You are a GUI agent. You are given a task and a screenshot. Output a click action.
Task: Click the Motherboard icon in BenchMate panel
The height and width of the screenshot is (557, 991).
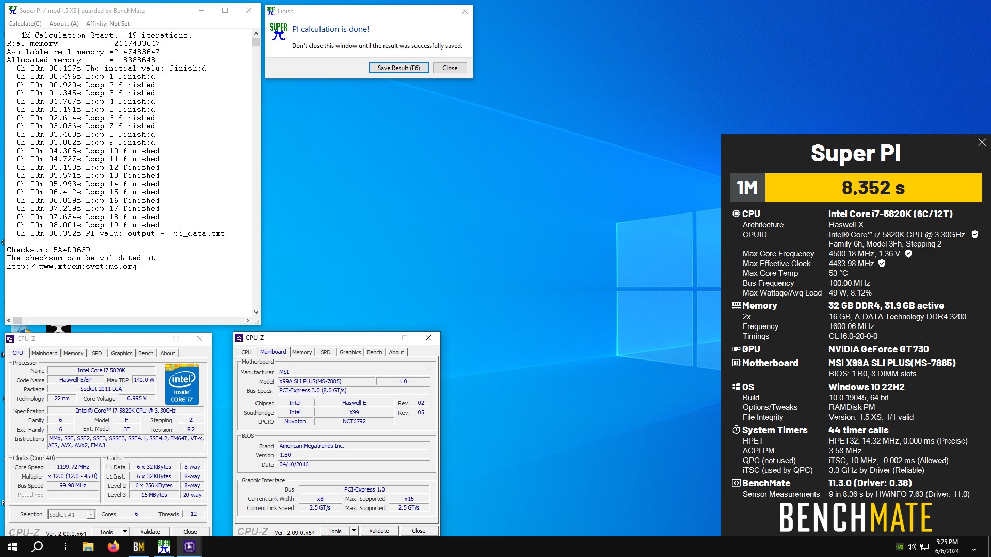tap(736, 363)
